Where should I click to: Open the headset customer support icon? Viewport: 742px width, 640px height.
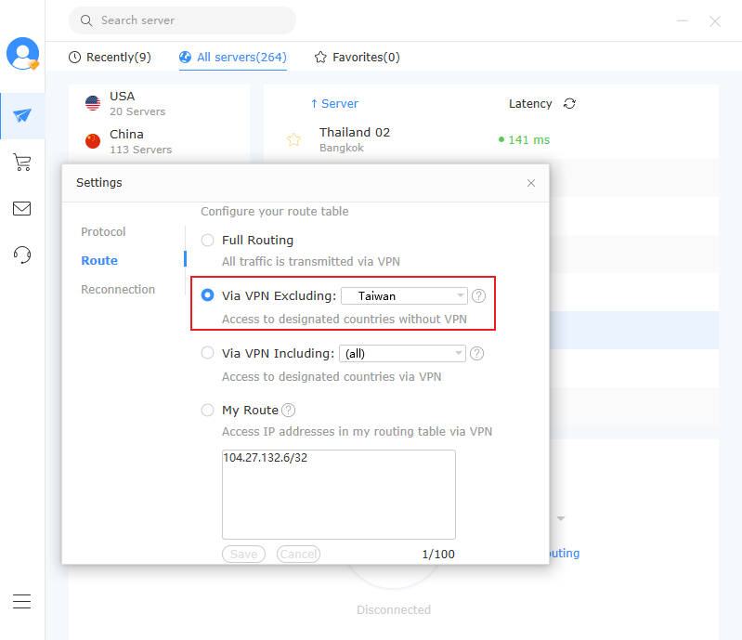pyautogui.click(x=22, y=255)
